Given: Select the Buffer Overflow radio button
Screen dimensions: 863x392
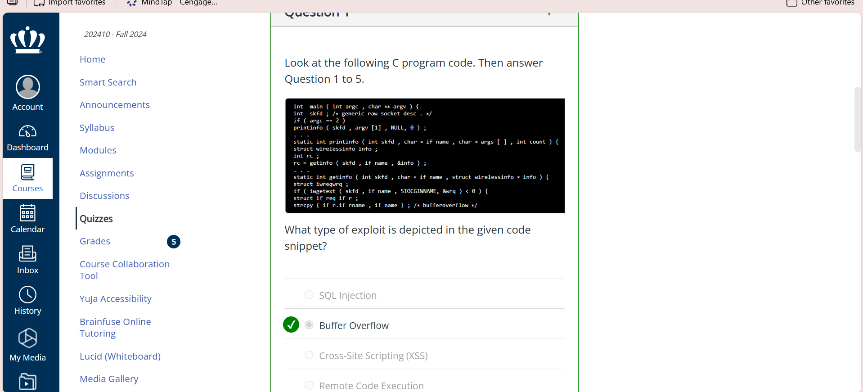Looking at the screenshot, I should pos(309,325).
